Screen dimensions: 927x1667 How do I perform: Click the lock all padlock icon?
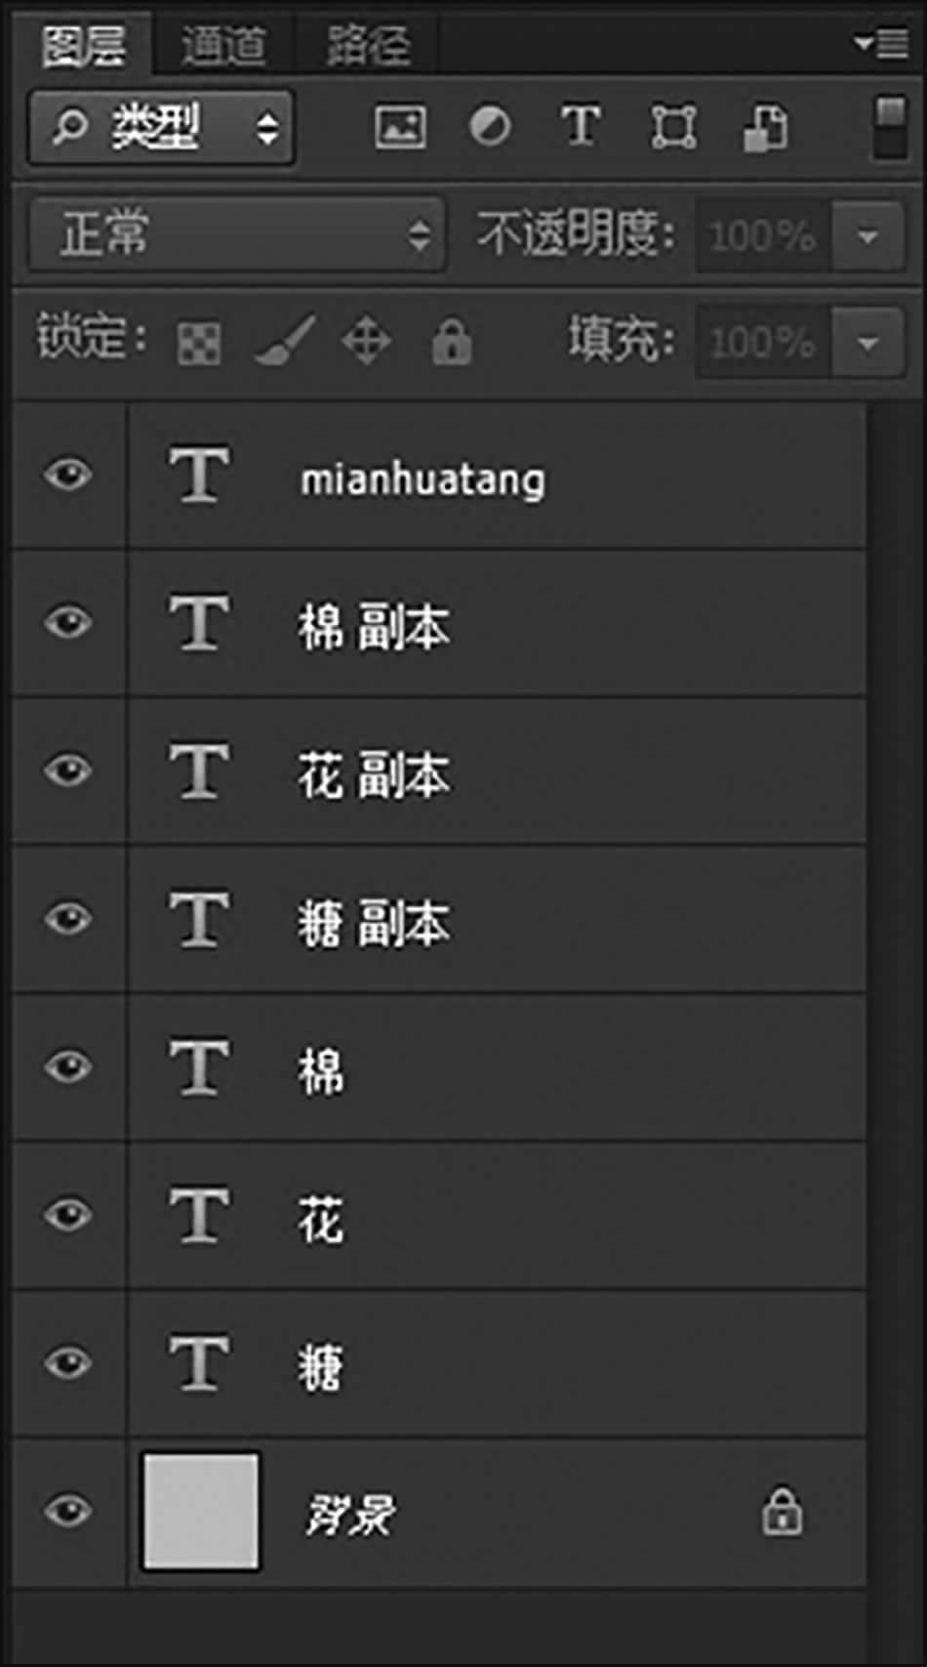(452, 342)
